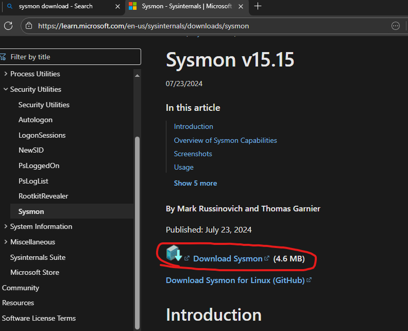Go to Overview of Sysmon Capabilities
The width and height of the screenshot is (408, 331).
click(x=225, y=140)
